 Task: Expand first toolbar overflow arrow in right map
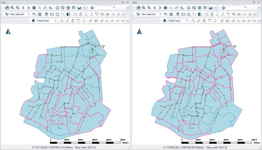(x=215, y=8)
